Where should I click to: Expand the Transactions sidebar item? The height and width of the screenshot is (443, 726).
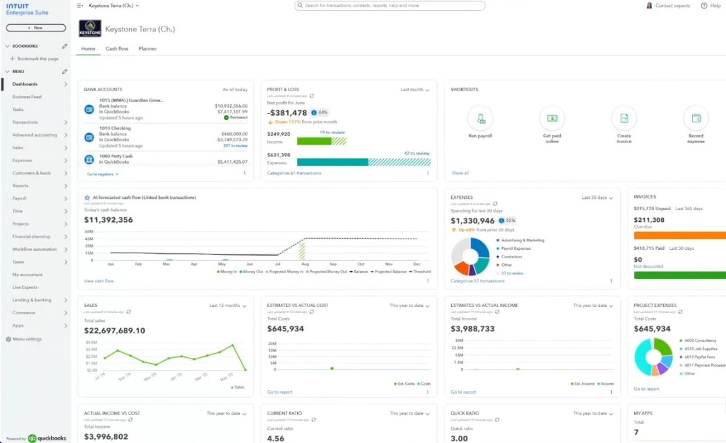(65, 122)
